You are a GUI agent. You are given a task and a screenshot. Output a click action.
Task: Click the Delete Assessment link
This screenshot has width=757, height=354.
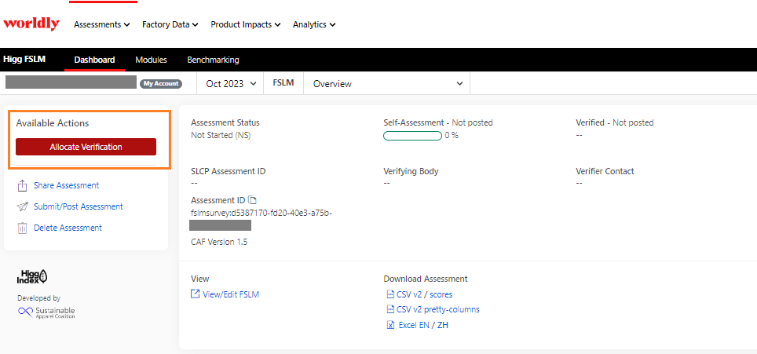click(68, 228)
